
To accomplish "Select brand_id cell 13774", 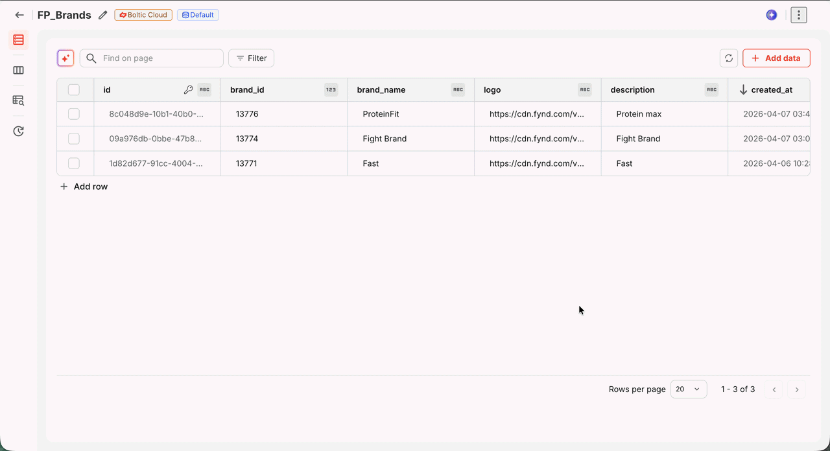I will tap(284, 139).
